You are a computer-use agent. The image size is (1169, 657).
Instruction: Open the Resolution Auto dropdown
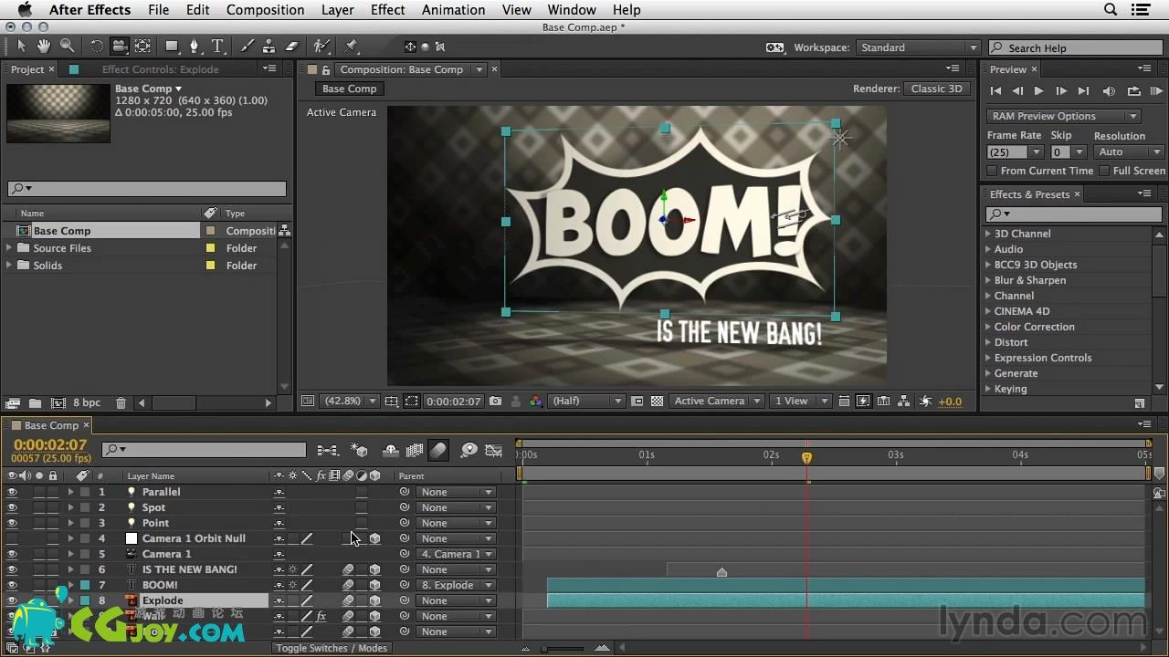click(1129, 151)
